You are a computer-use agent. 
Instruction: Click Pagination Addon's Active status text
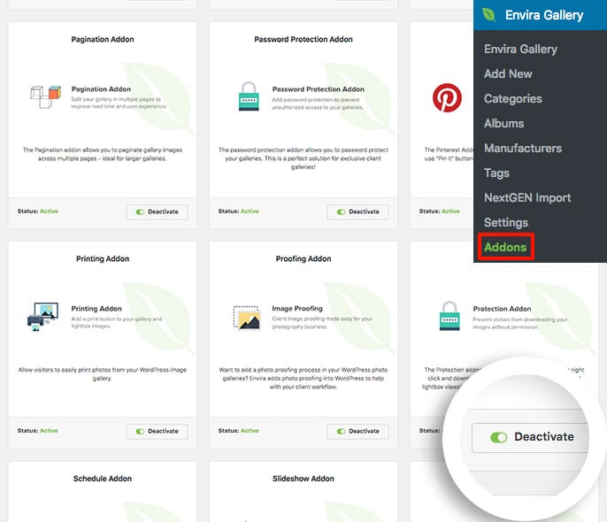pos(49,211)
